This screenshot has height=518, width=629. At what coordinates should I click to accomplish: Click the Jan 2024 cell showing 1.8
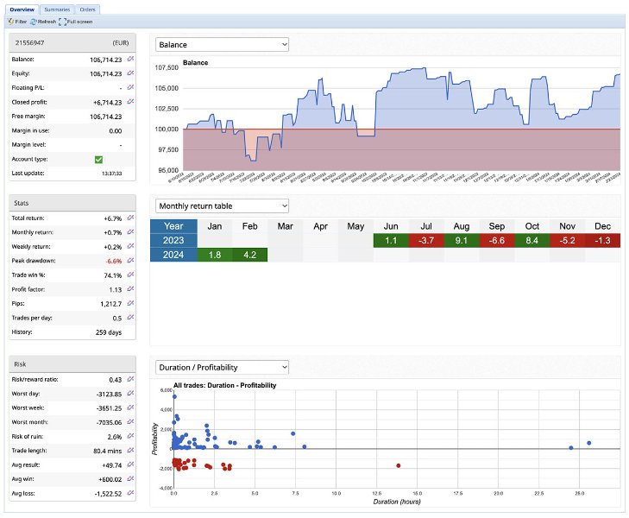click(215, 255)
